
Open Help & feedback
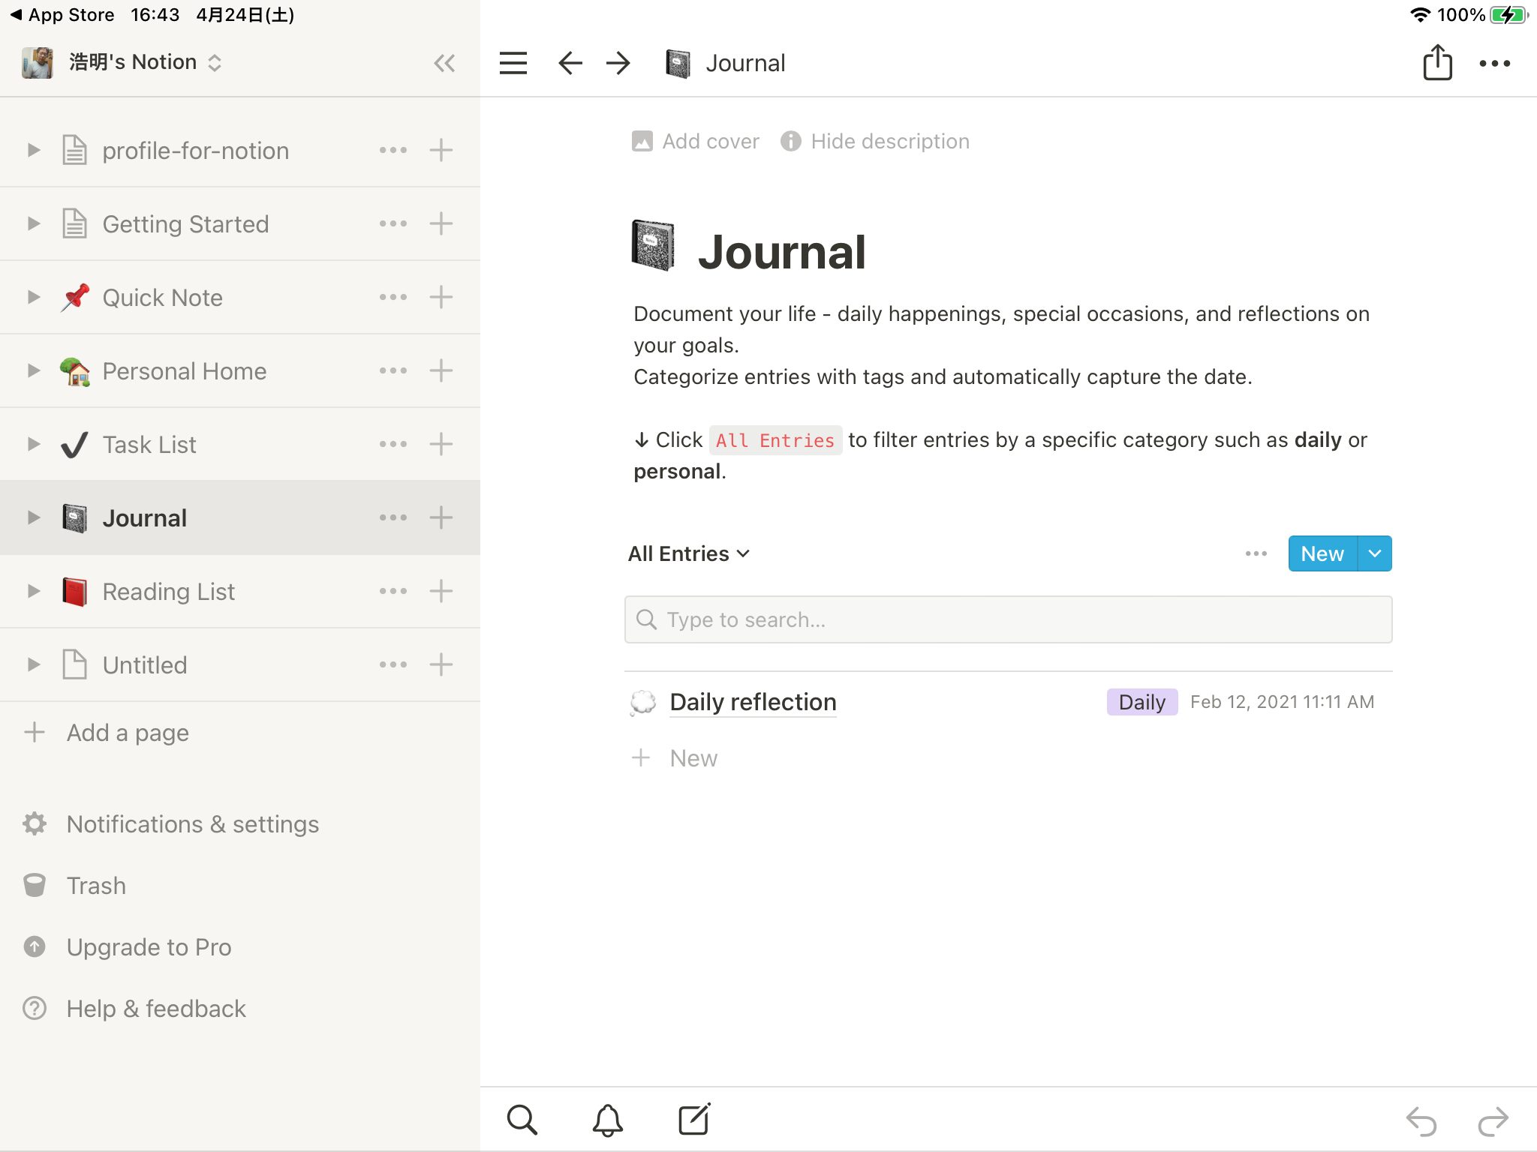pos(156,1009)
